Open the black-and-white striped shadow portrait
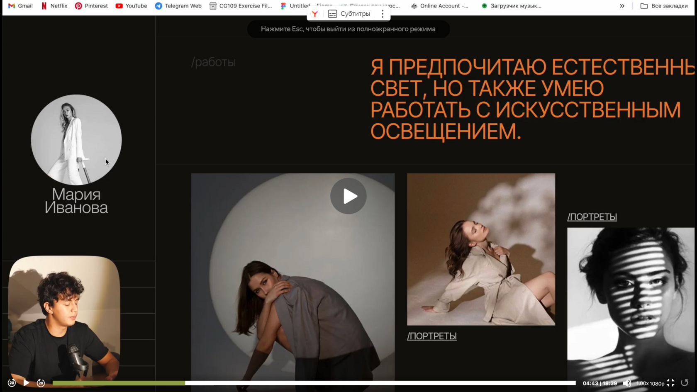 pos(631,309)
